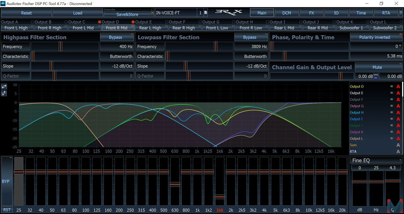Click the 3809 Hz lowpass frequency value
Screen dimensions: 404x214
(x=251, y=46)
